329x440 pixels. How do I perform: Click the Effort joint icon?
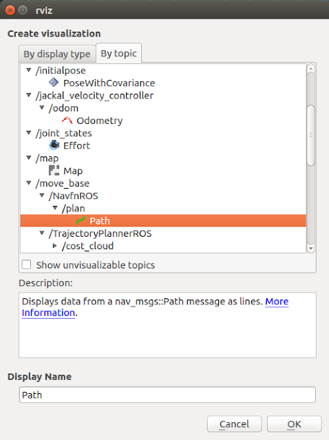(x=54, y=145)
